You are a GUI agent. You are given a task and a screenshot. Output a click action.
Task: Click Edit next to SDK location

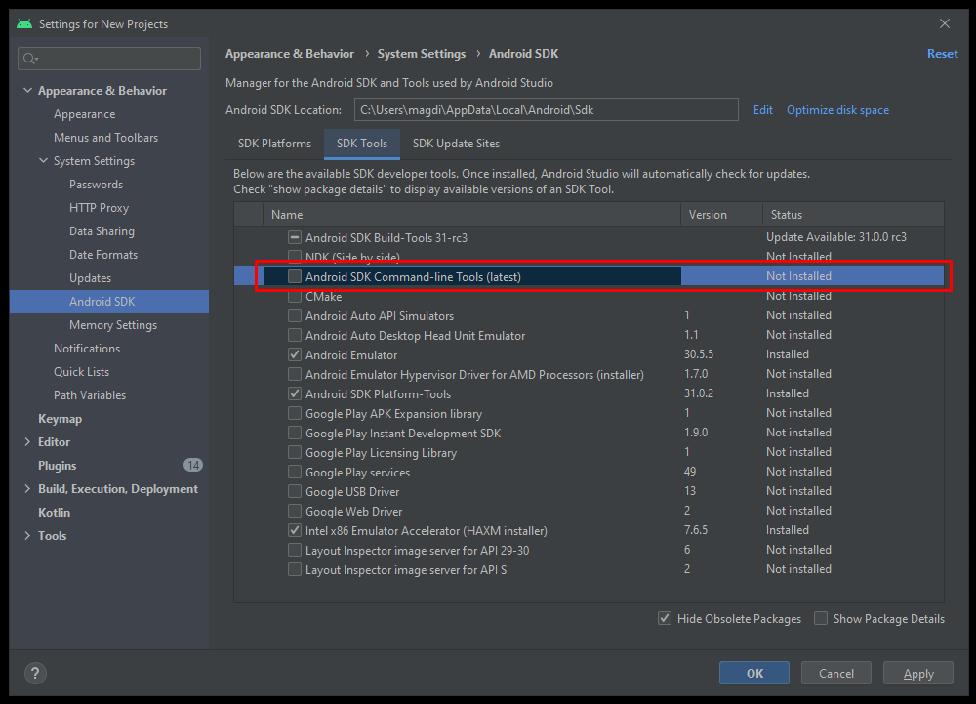pyautogui.click(x=762, y=110)
